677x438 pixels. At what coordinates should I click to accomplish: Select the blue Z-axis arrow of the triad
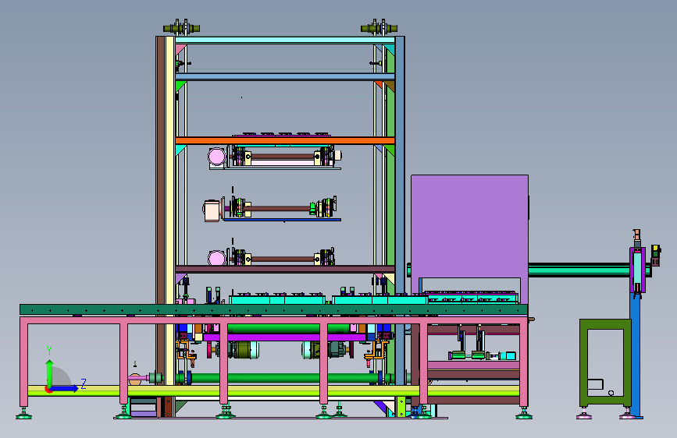[64, 388]
